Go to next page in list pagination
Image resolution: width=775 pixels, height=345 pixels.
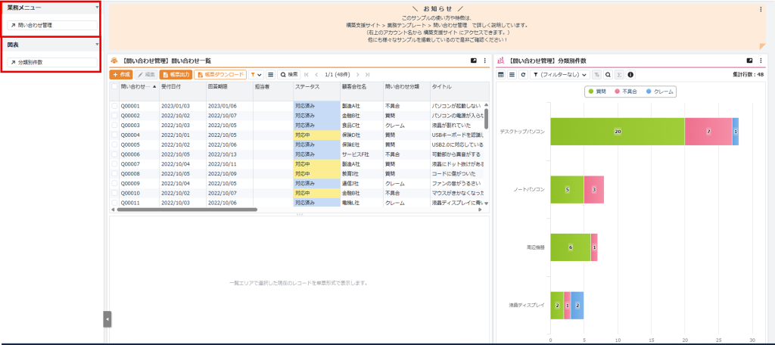coord(356,75)
